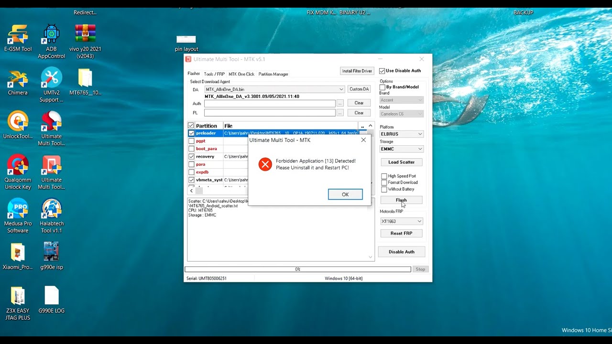Check the pgpt partition checkbox
612x344 pixels.
click(x=191, y=141)
